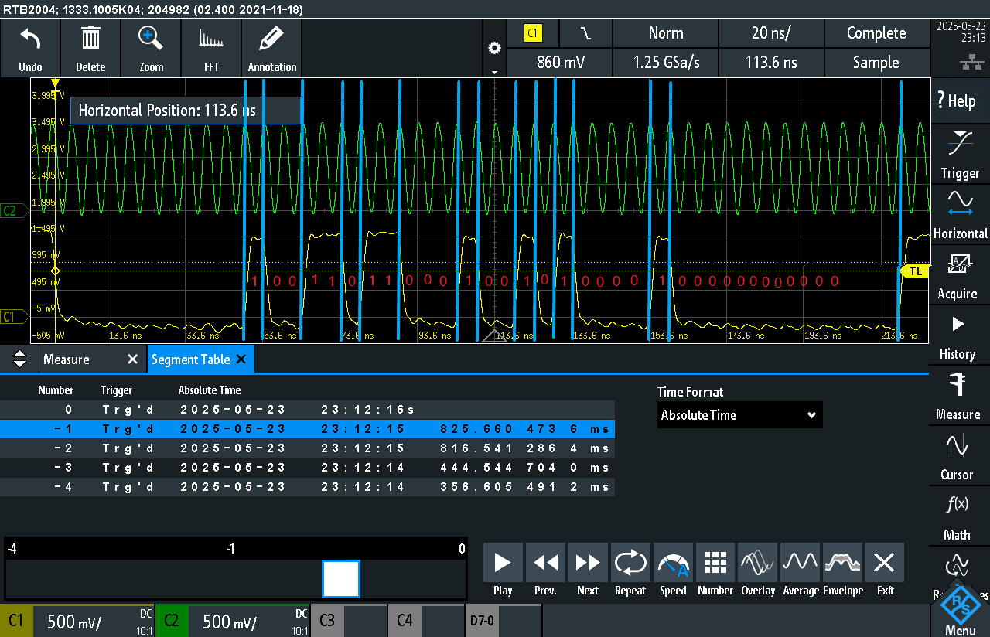This screenshot has height=637, width=990.
Task: Open the Acquire menu
Action: coord(959,274)
